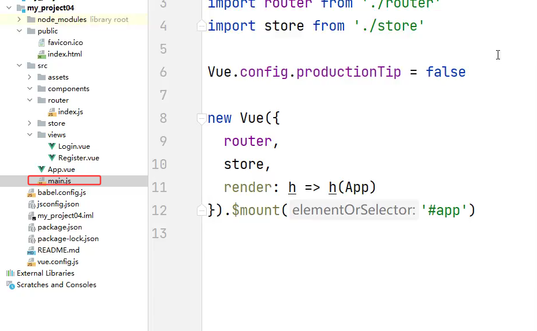The height and width of the screenshot is (331, 537).
Task: Expand the store folder in tree
Action: point(29,123)
